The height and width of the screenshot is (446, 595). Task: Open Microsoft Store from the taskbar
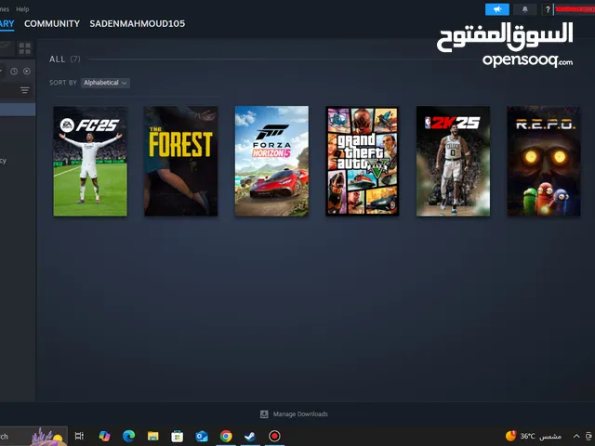(x=178, y=436)
